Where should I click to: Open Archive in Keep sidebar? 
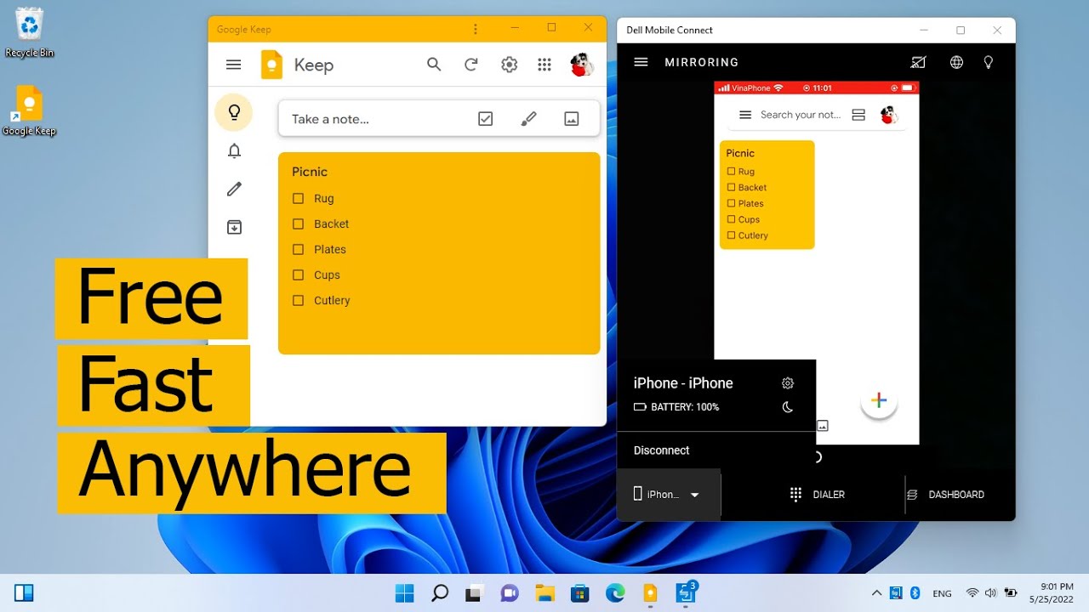click(x=234, y=227)
